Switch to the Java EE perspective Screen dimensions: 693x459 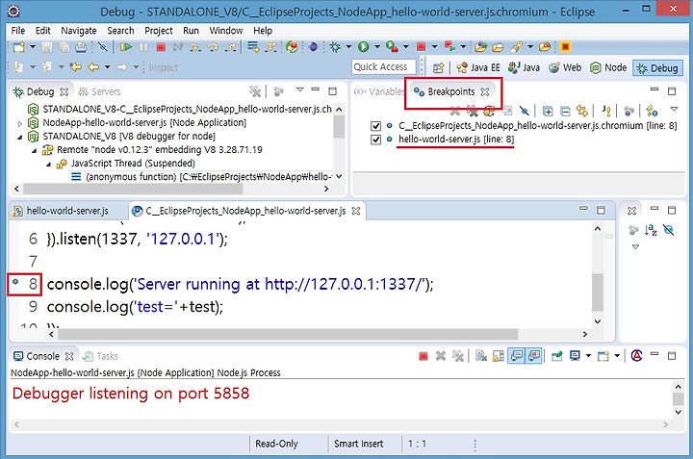[478, 67]
